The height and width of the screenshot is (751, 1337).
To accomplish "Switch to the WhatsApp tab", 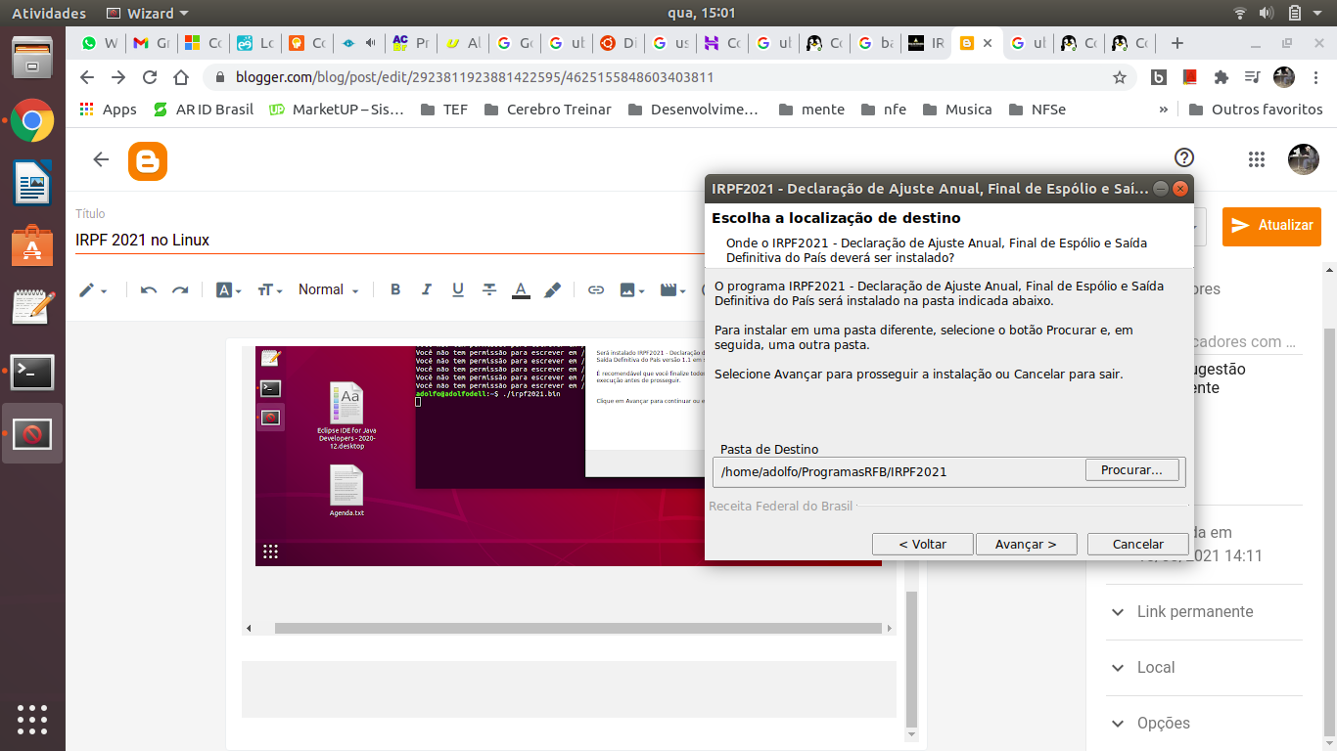I will 100,43.
